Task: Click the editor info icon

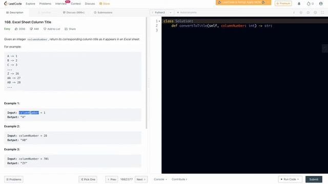Action: (x=294, y=12)
